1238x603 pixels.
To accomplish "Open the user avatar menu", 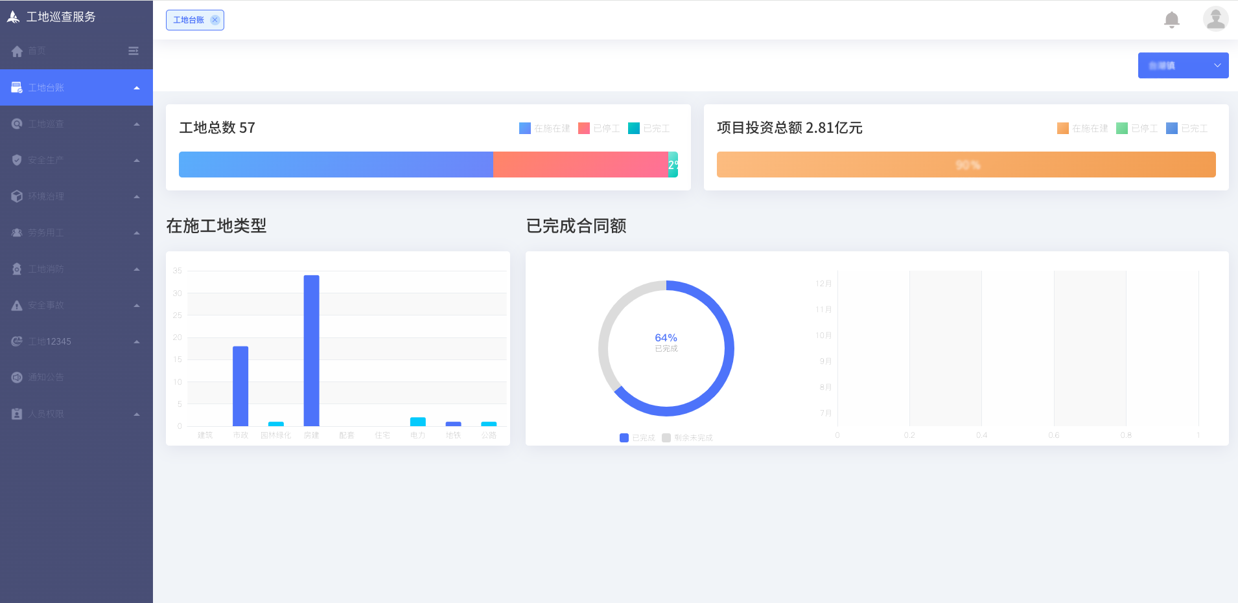I will tap(1216, 19).
